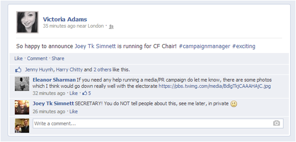Click the thumbs-up count on Eleanor's comment

pyautogui.click(x=86, y=93)
